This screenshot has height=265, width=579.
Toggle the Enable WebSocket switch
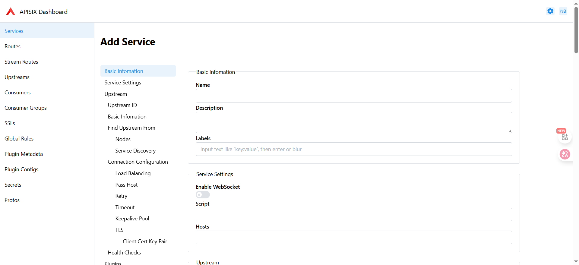203,195
